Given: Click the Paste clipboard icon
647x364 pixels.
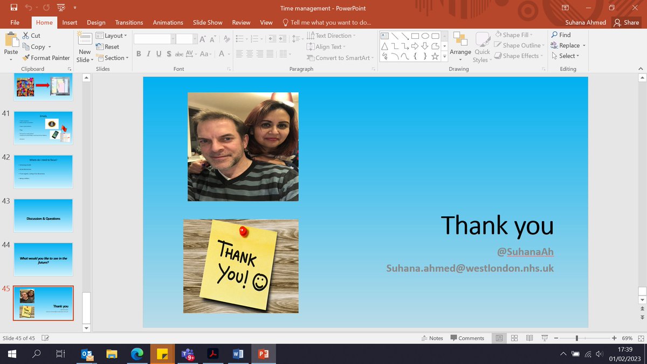Looking at the screenshot, I should pyautogui.click(x=11, y=40).
